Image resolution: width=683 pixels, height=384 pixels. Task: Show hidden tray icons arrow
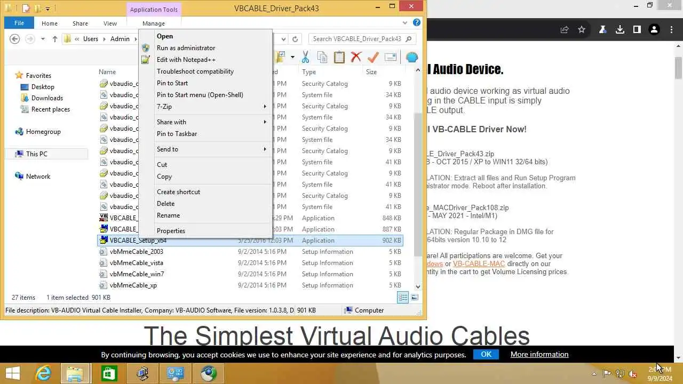coord(594,374)
